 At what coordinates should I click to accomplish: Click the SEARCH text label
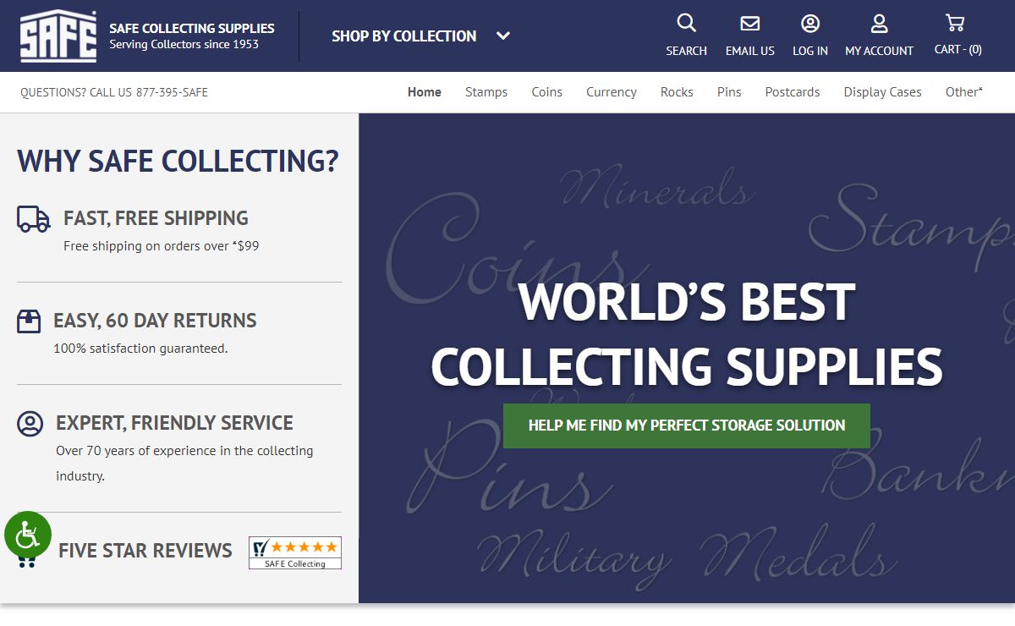686,51
